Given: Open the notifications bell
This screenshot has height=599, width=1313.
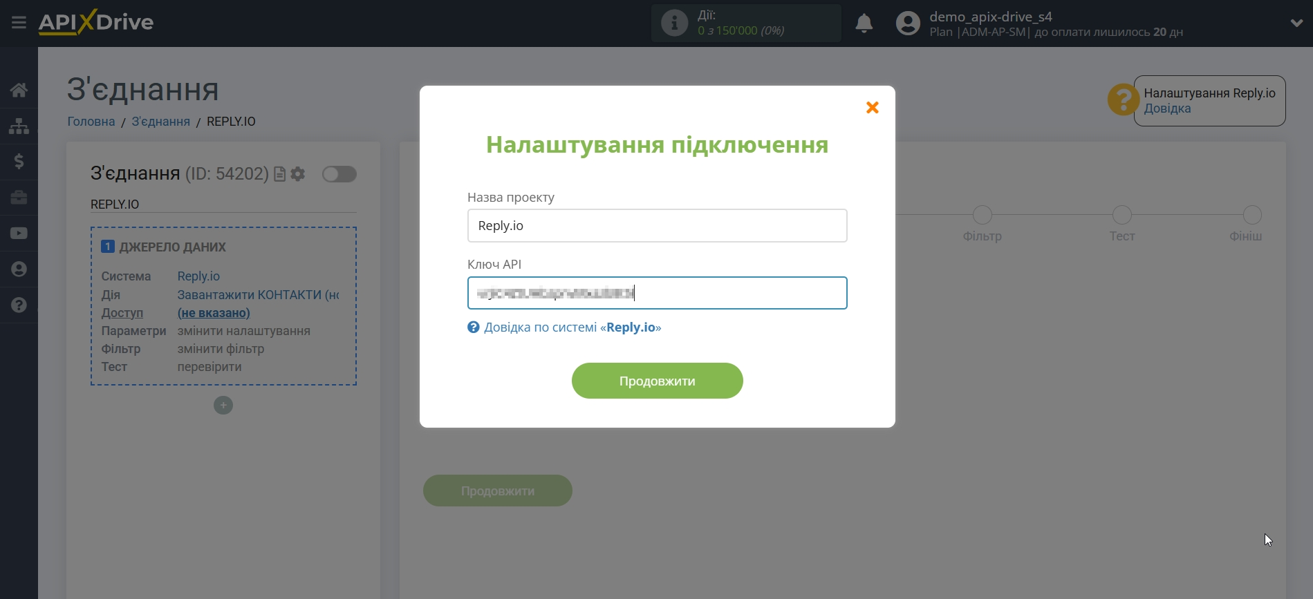Looking at the screenshot, I should coord(864,23).
